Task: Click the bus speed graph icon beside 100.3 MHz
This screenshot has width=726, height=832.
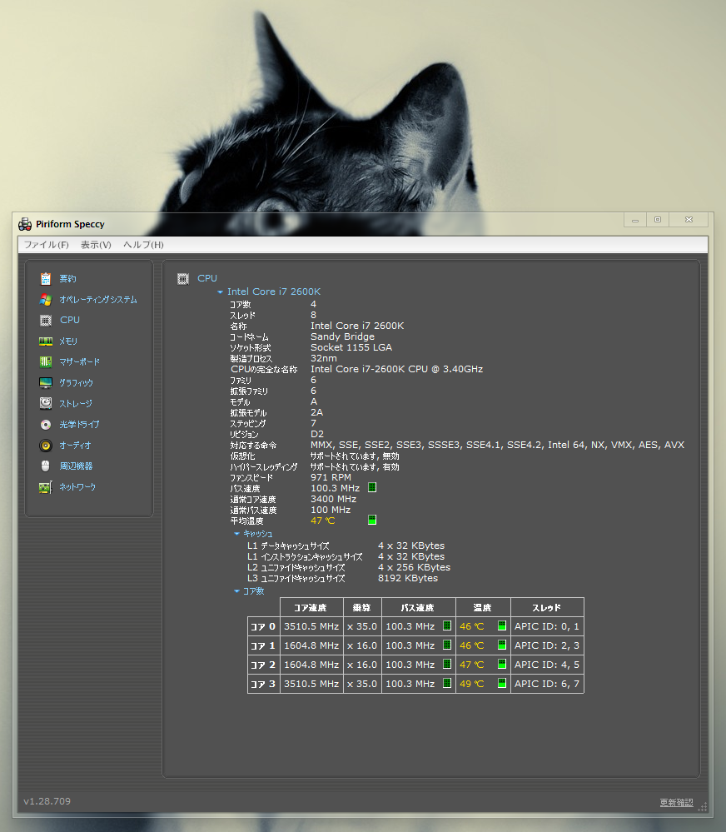Action: (x=372, y=488)
